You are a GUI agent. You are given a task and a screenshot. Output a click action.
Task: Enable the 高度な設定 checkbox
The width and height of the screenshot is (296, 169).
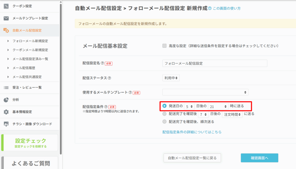pos(164,46)
